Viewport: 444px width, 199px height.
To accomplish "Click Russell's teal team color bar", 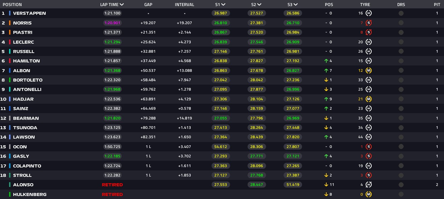I will click(10, 51).
